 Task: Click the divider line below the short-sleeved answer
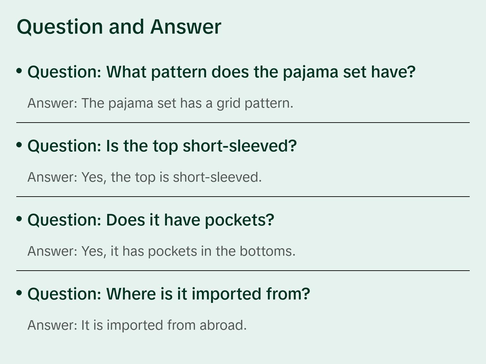tap(243, 197)
